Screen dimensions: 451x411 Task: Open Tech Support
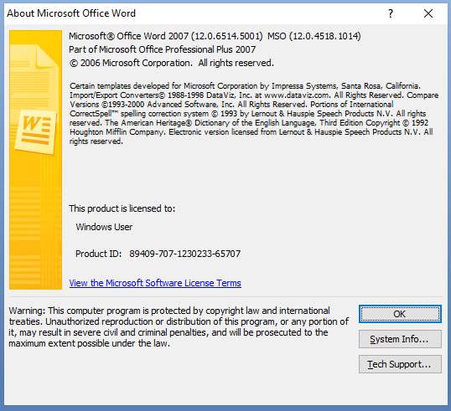click(x=400, y=364)
